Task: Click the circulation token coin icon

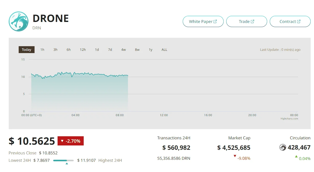Action: pos(283,147)
